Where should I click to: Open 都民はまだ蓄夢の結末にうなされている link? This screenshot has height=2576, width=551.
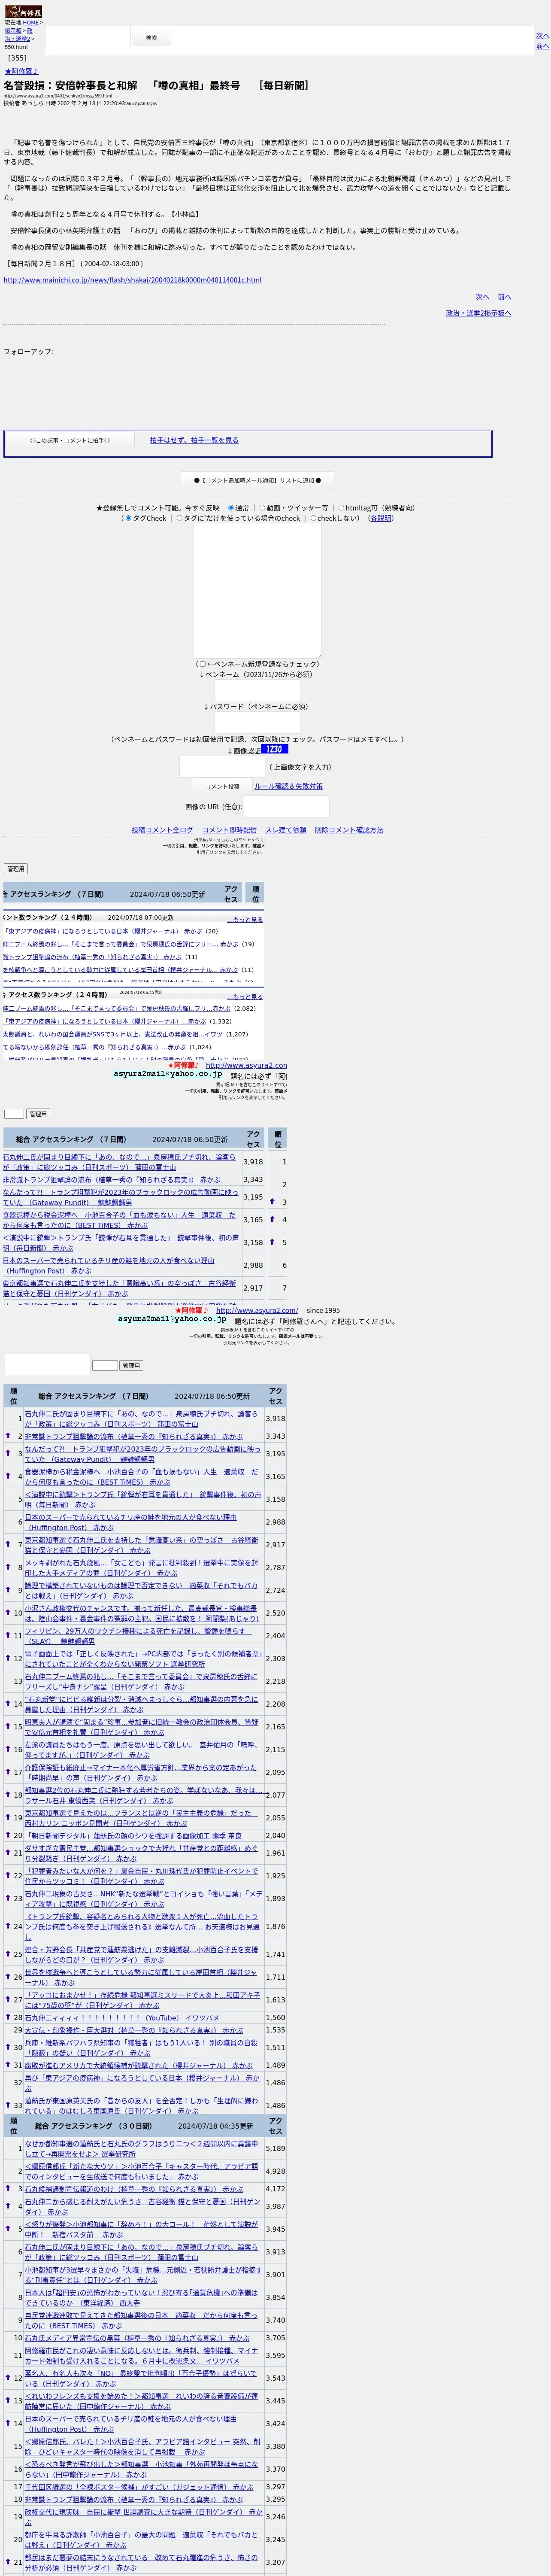[x=141, y=2562]
